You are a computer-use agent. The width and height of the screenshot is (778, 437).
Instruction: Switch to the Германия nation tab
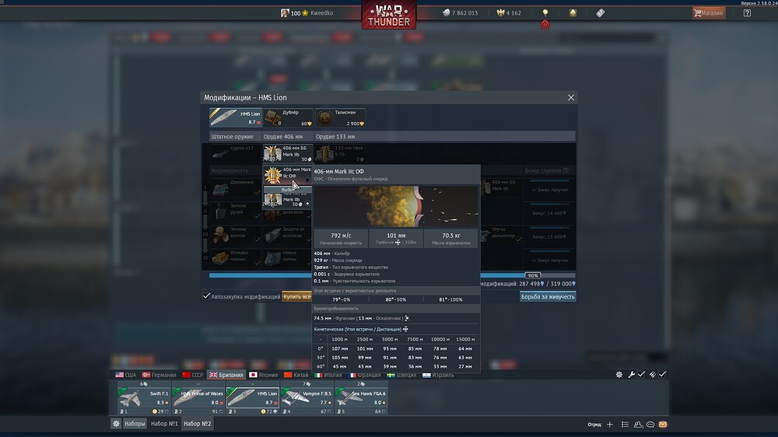[x=159, y=375]
